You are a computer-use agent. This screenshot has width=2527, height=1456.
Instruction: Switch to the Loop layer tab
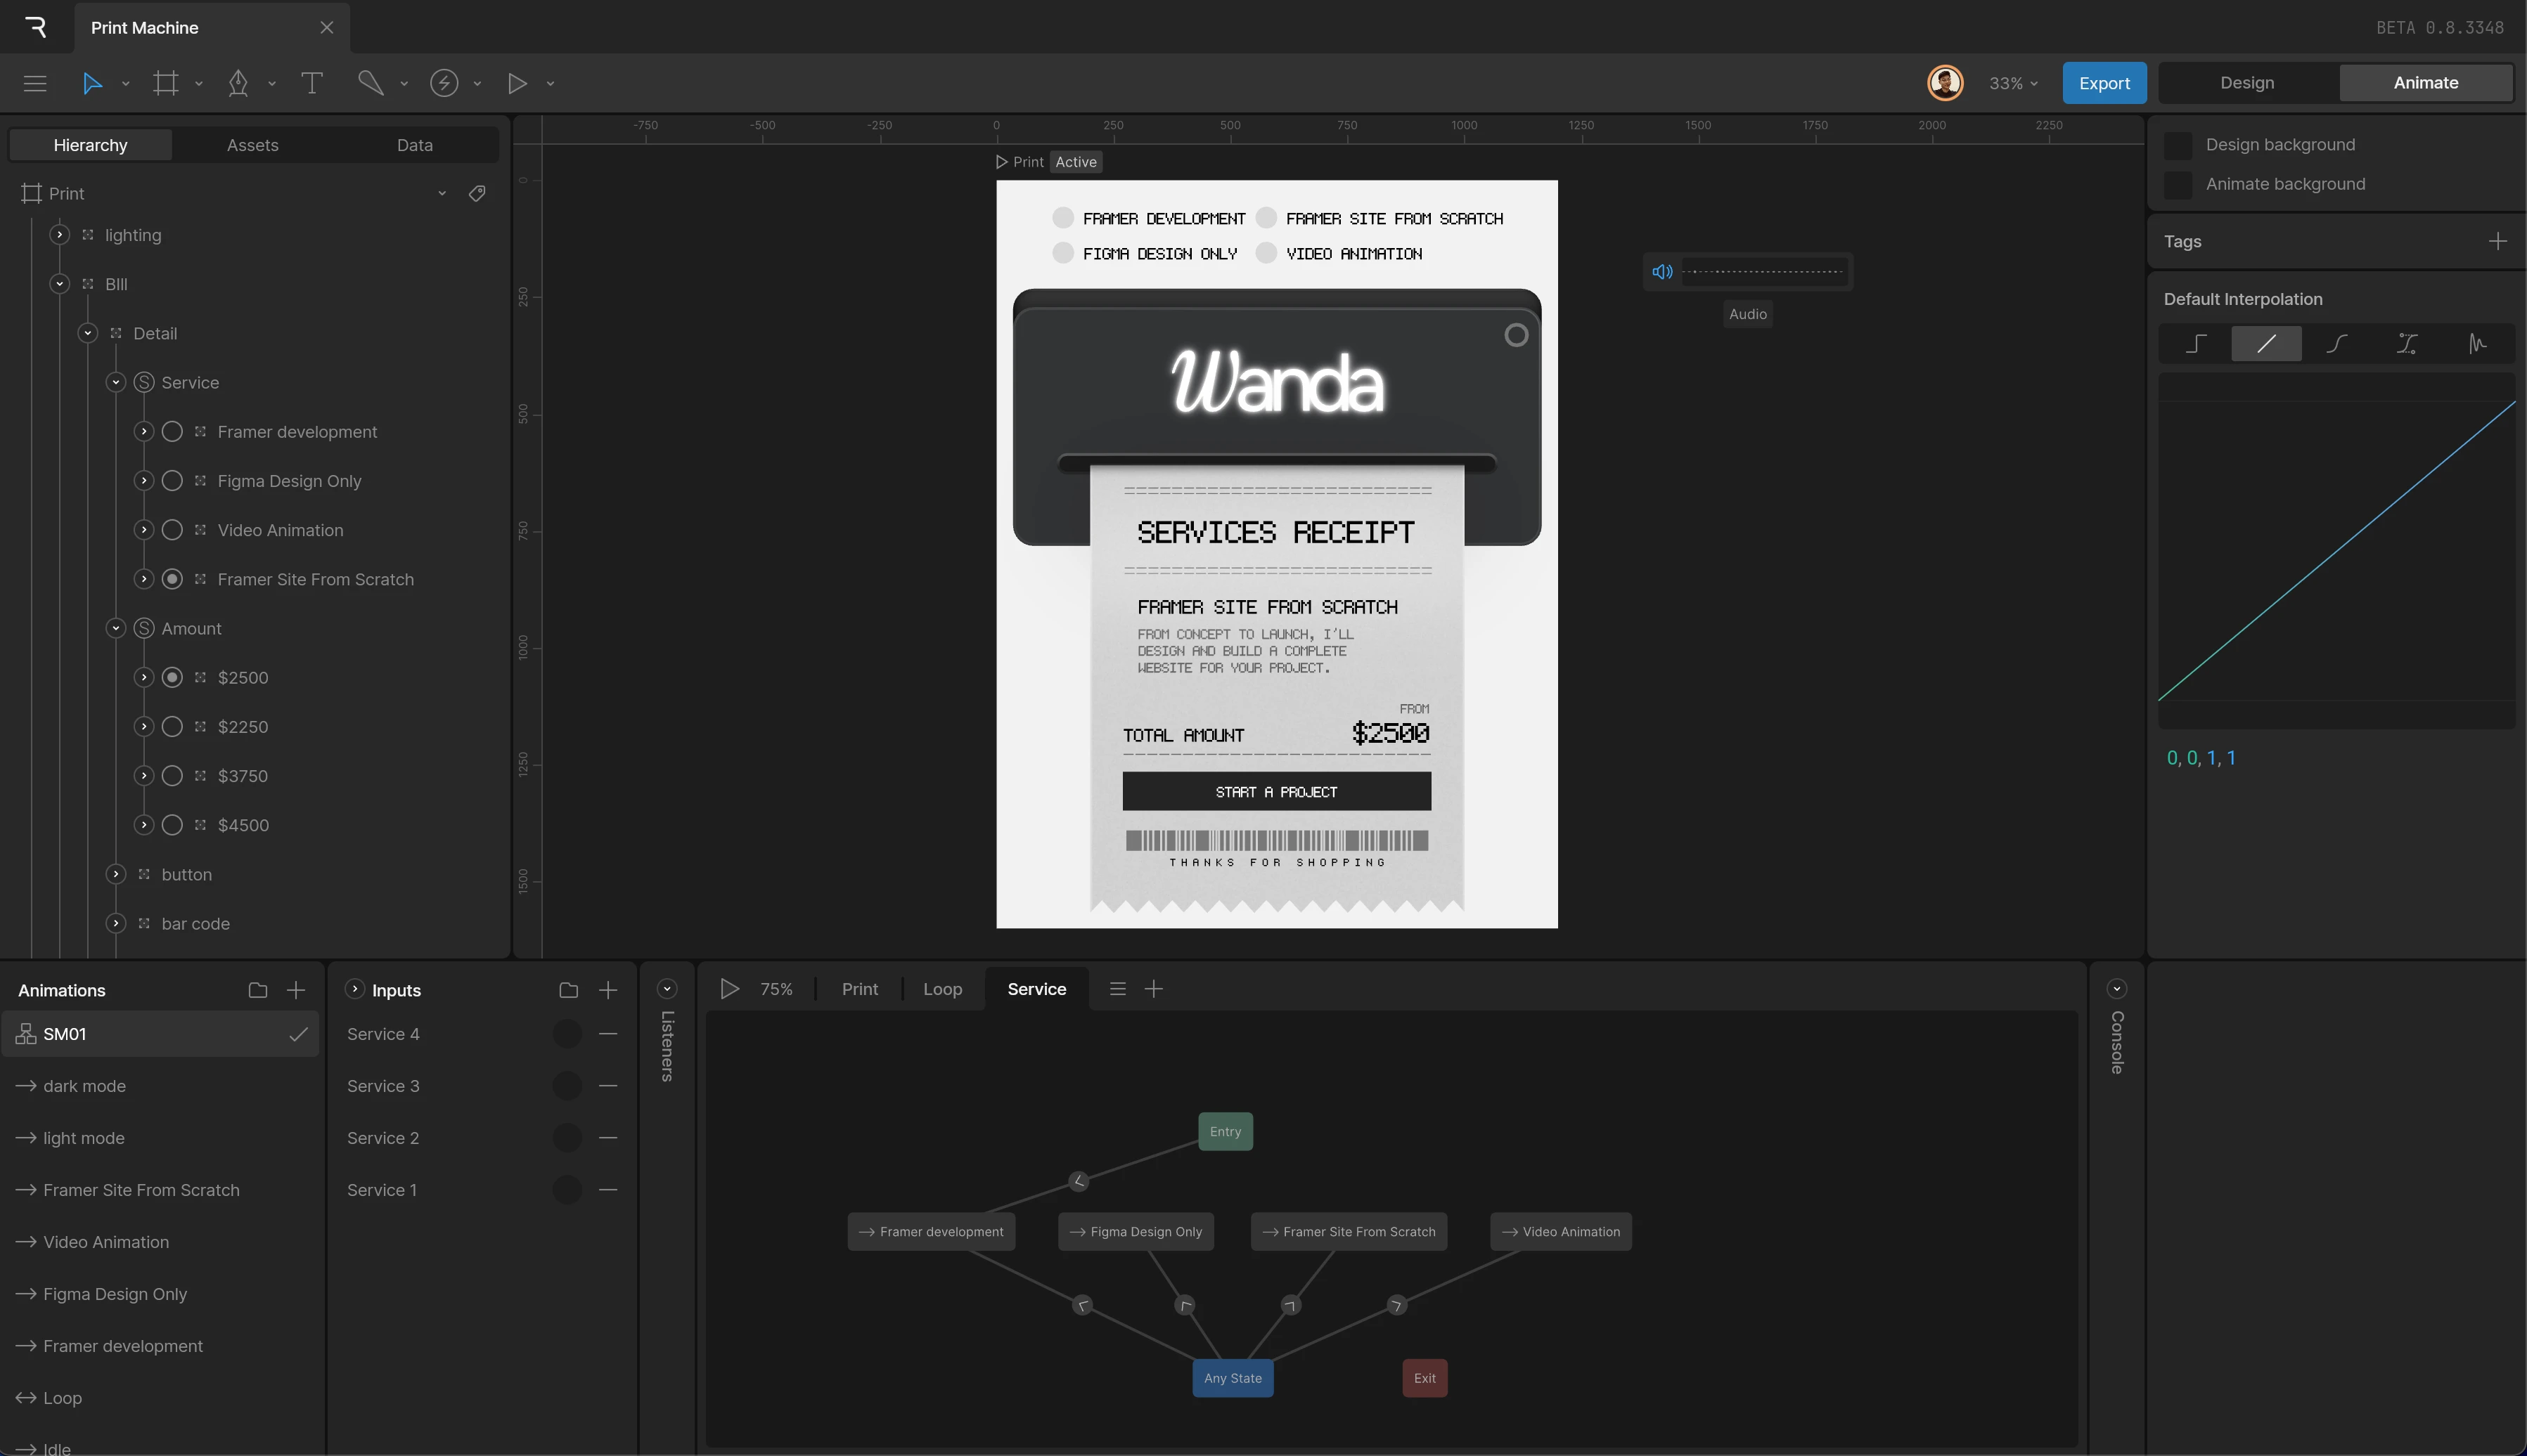(x=941, y=989)
